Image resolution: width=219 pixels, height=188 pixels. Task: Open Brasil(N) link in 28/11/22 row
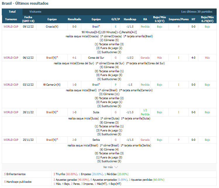[x=51, y=112]
